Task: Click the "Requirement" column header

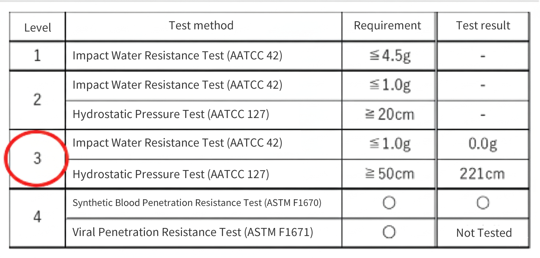Action: tap(387, 25)
